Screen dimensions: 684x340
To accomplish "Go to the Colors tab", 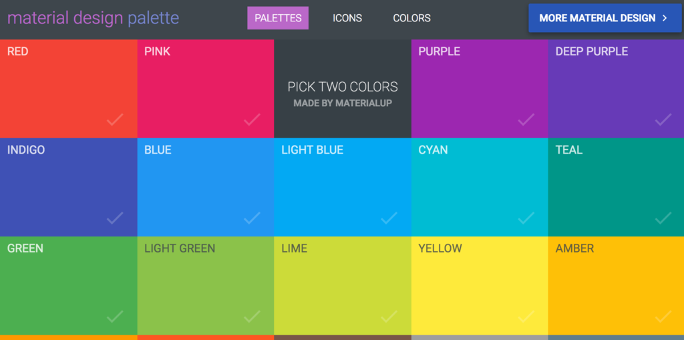I will coord(411,18).
